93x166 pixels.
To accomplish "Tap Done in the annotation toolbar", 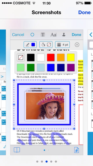I will (x=76, y=35).
